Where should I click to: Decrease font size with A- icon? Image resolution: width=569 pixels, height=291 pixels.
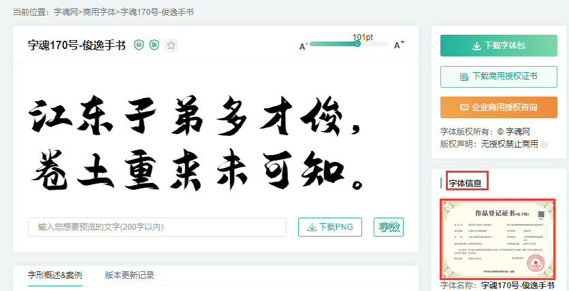coord(304,46)
